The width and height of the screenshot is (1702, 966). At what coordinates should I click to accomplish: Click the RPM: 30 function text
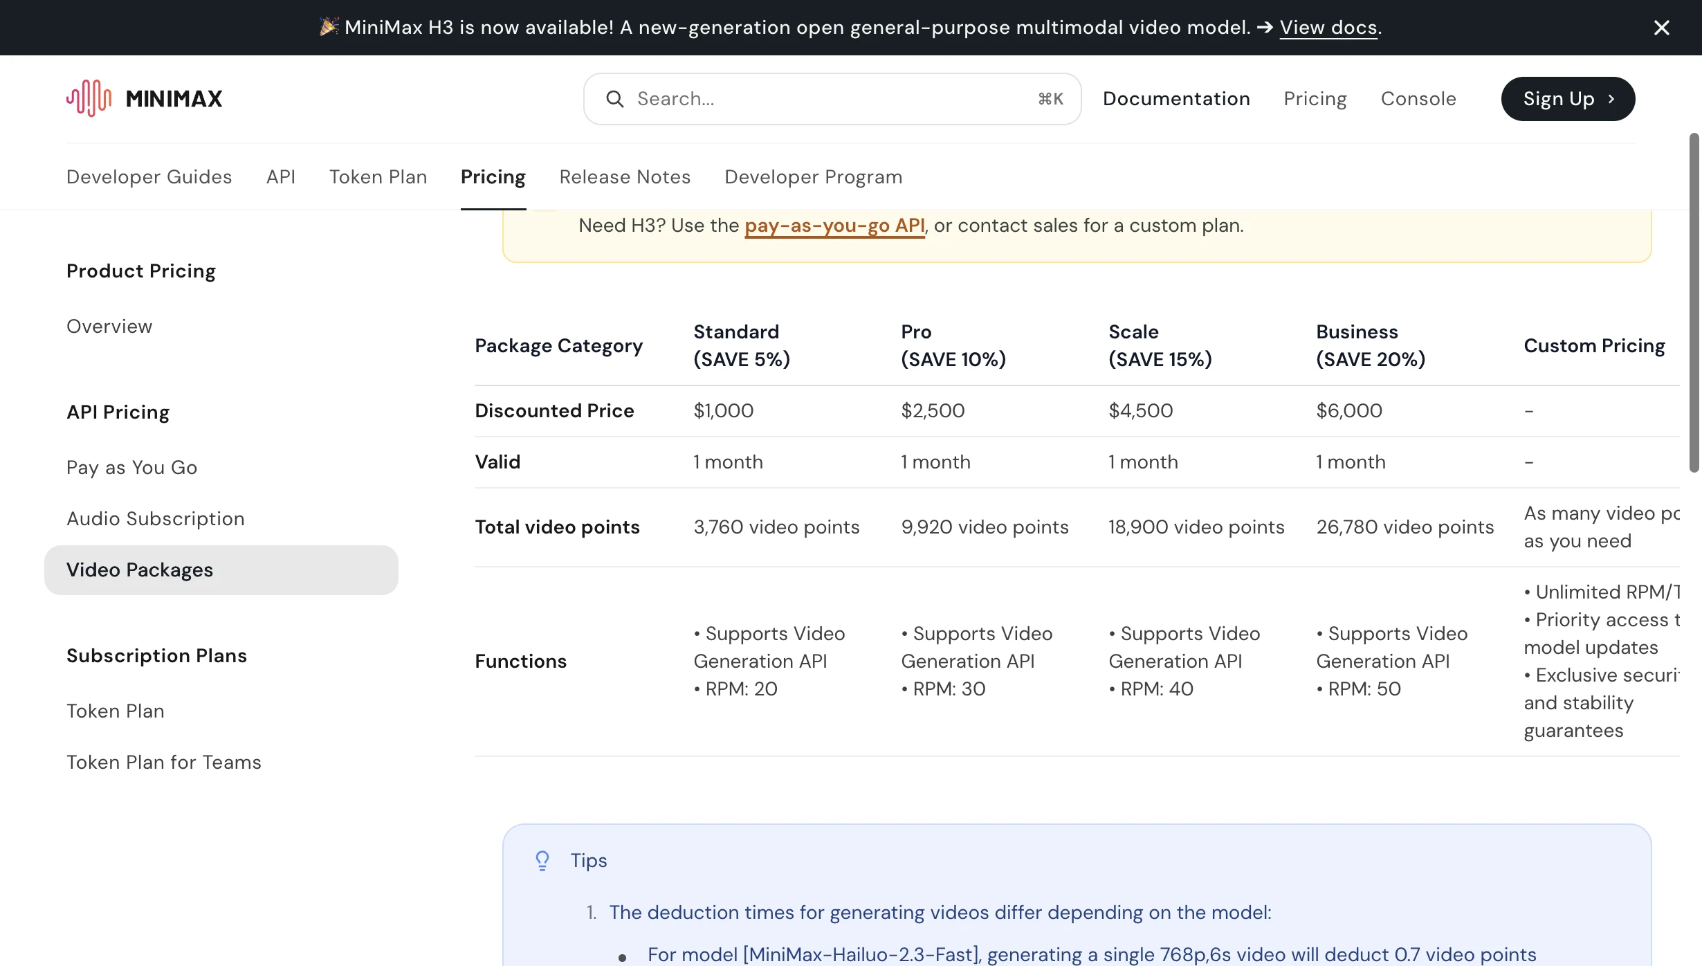pos(944,689)
